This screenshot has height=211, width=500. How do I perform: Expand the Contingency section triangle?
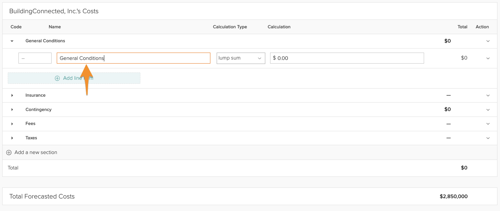coord(12,110)
